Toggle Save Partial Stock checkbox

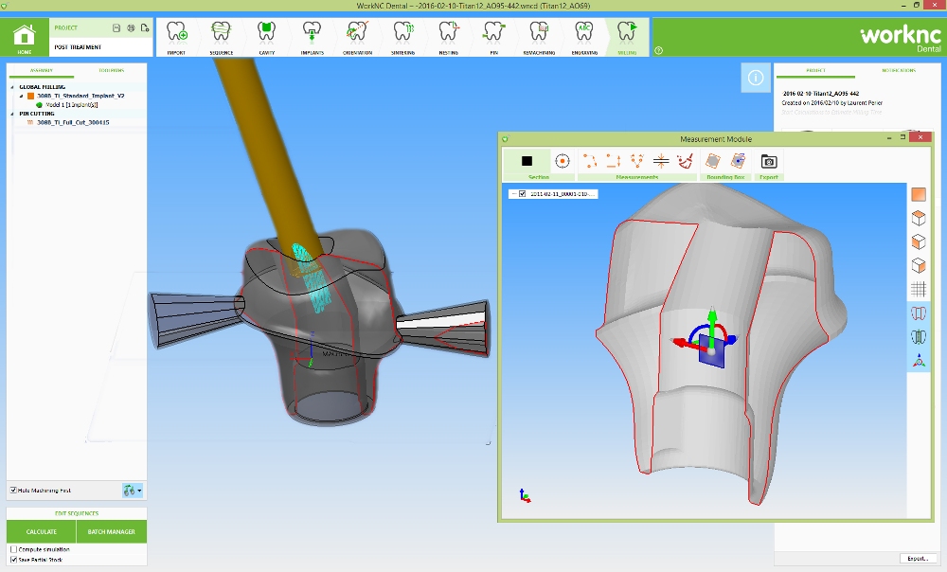click(x=13, y=560)
